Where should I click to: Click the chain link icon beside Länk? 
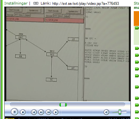pyautogui.click(x=36, y=3)
